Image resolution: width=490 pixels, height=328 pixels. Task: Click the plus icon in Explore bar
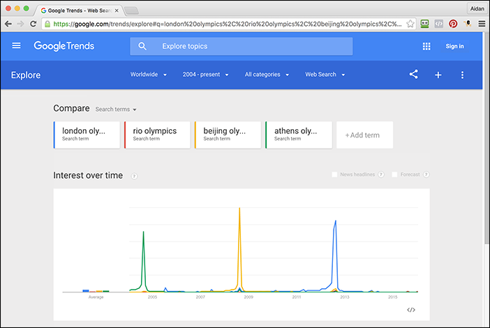[x=438, y=75]
